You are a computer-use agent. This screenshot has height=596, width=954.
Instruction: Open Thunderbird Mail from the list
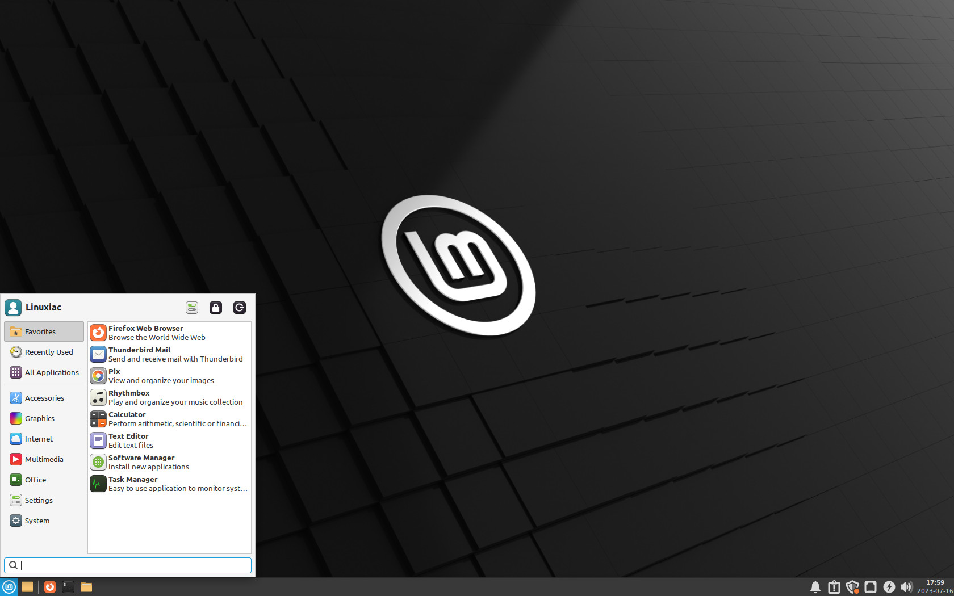pos(169,354)
